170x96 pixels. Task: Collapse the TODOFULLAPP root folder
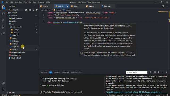point(14,10)
